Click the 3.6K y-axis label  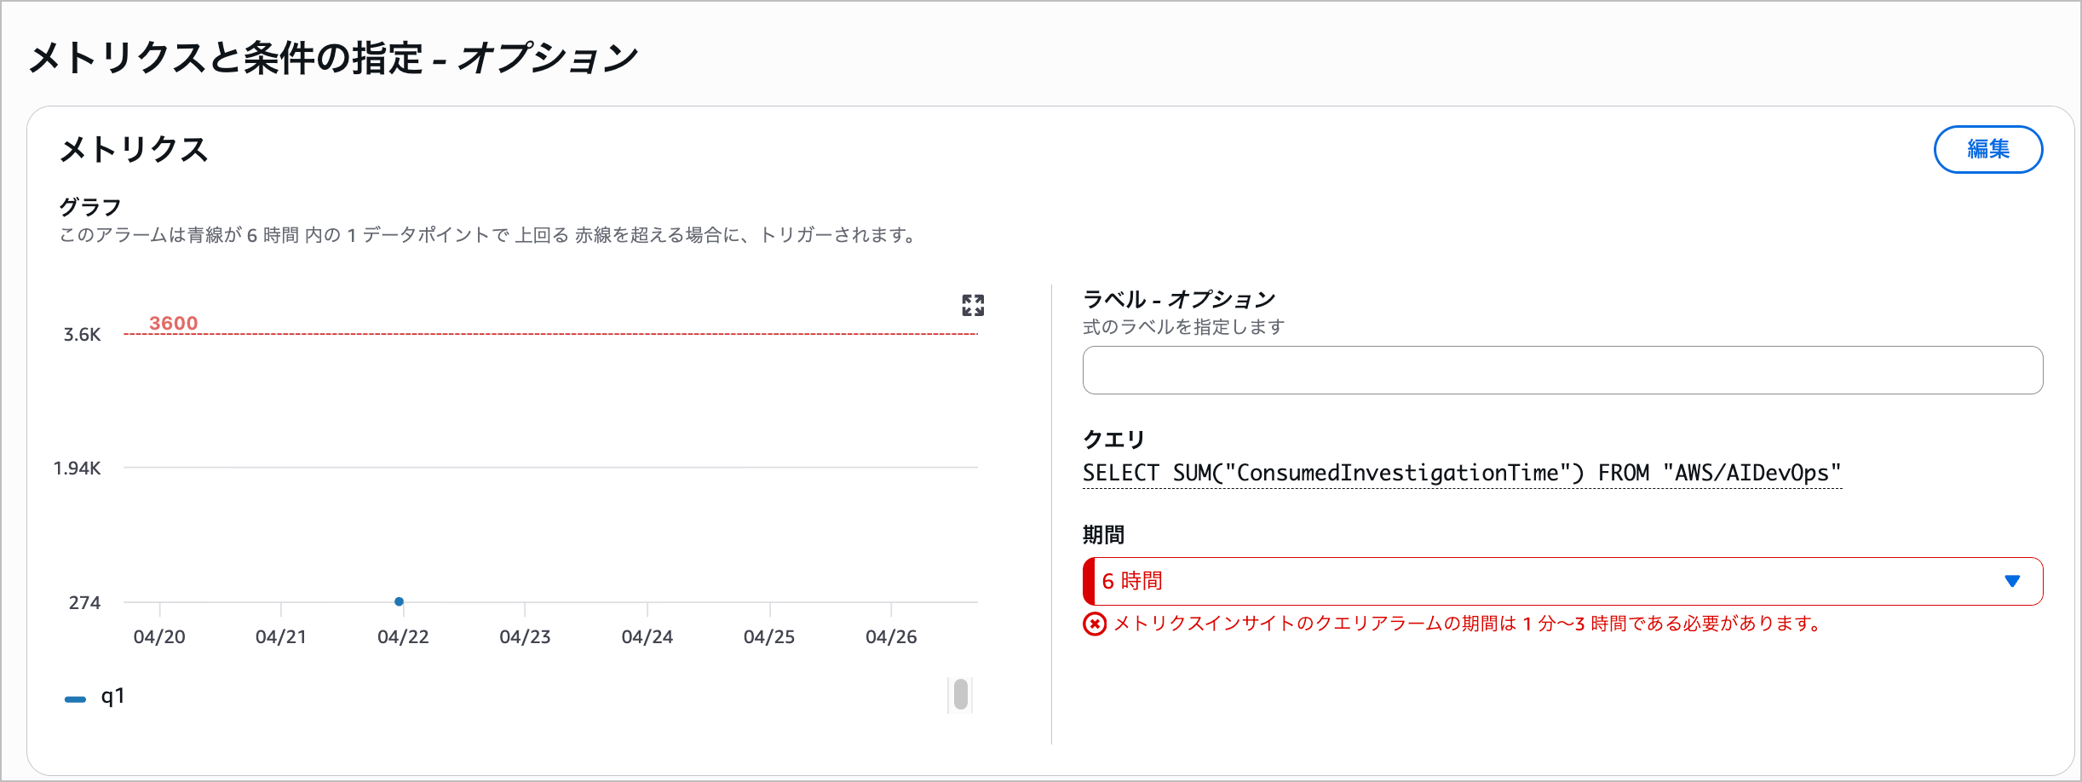(x=82, y=334)
